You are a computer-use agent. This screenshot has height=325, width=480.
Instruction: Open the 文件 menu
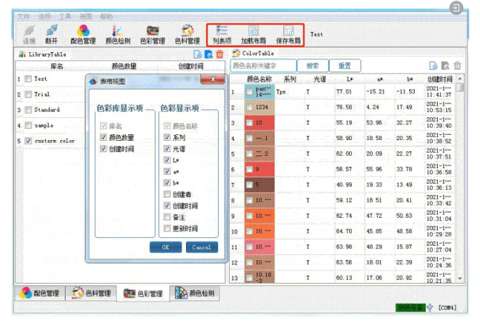click(24, 15)
